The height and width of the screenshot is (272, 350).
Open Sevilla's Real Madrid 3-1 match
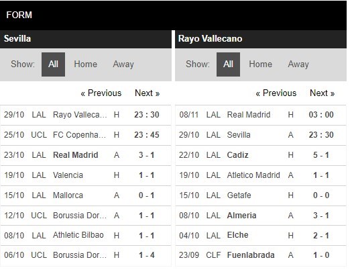(x=86, y=155)
